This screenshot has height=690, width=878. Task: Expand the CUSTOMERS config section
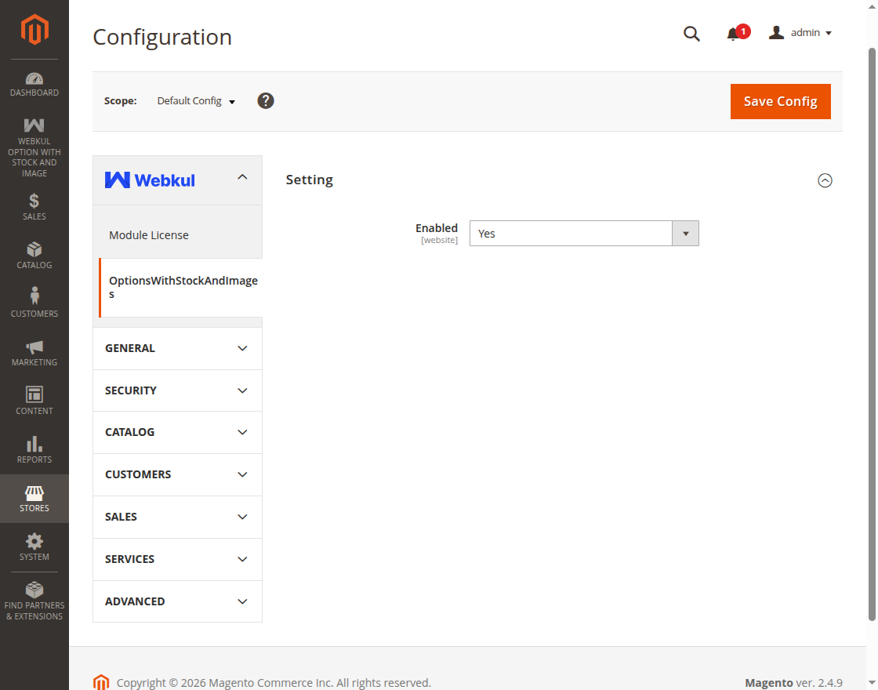177,474
